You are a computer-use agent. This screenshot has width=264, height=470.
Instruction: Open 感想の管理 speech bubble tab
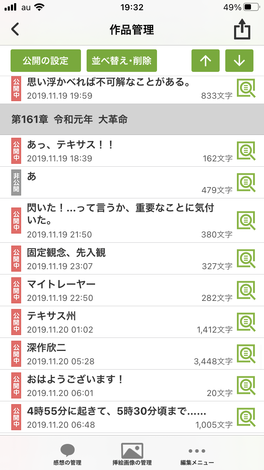pyautogui.click(x=67, y=454)
